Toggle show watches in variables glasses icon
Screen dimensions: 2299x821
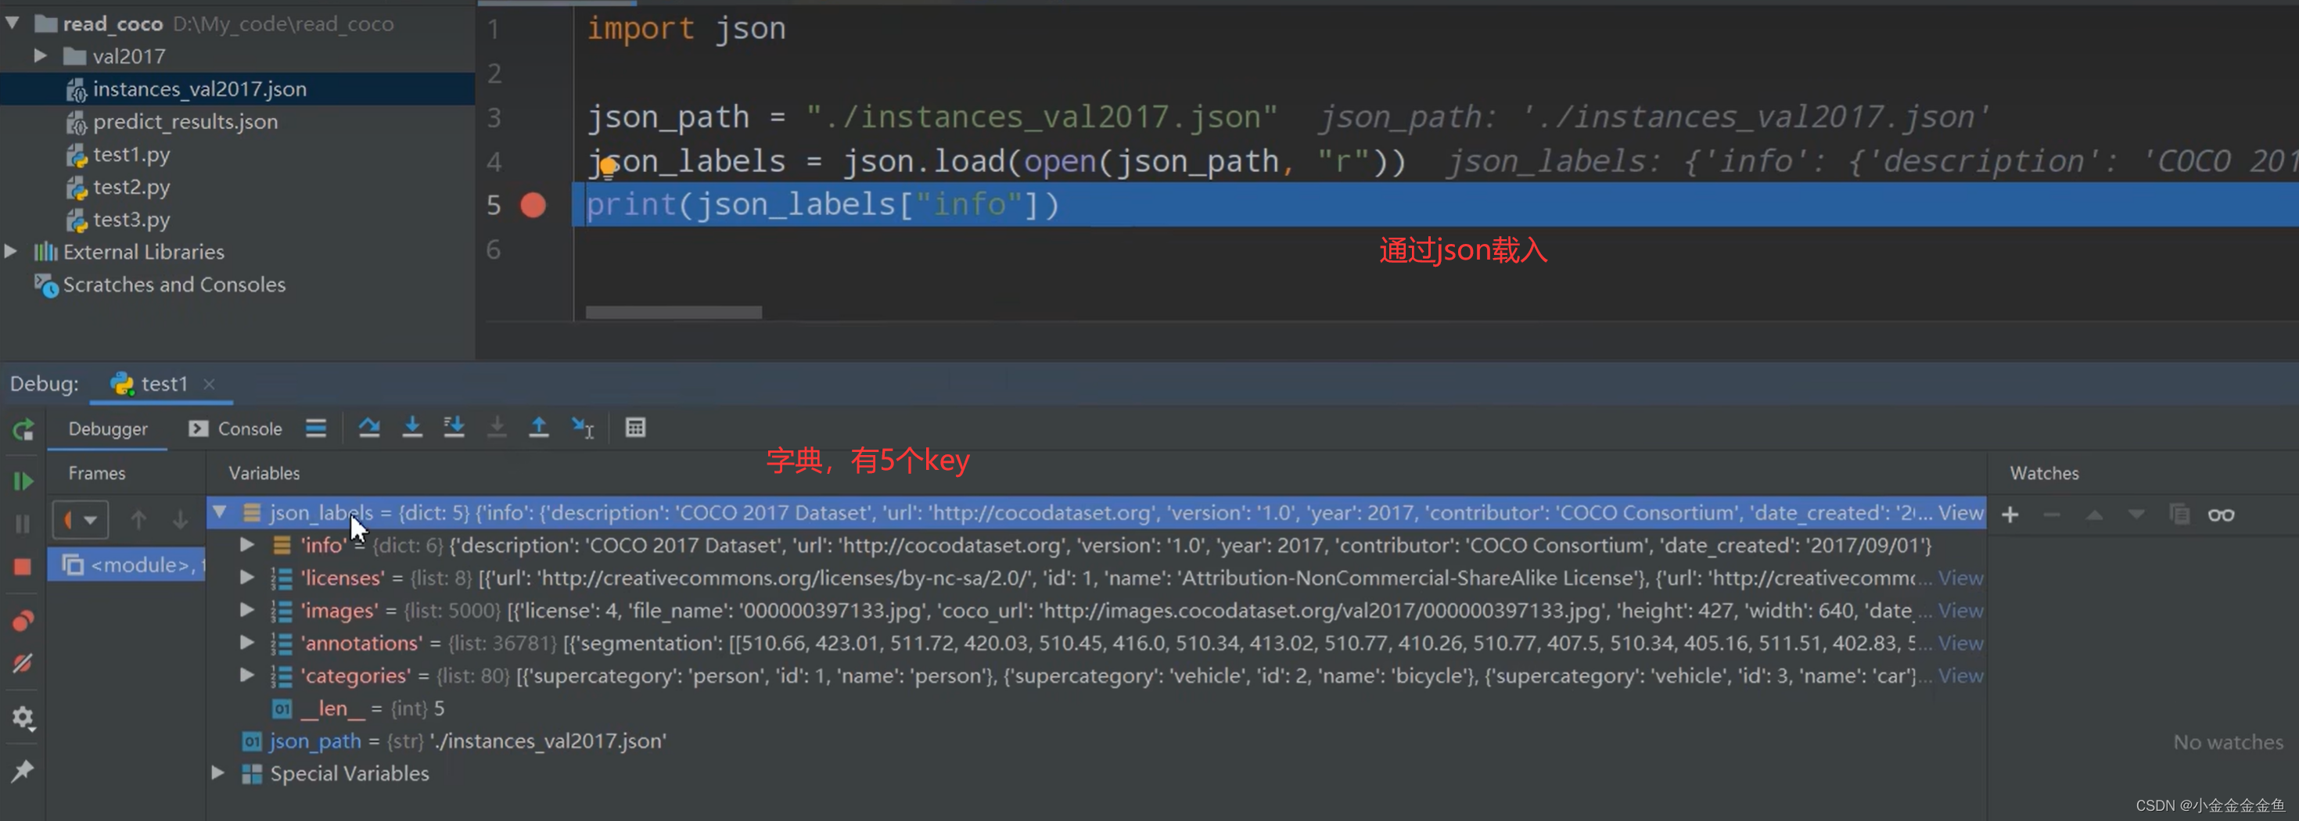pos(2222,515)
